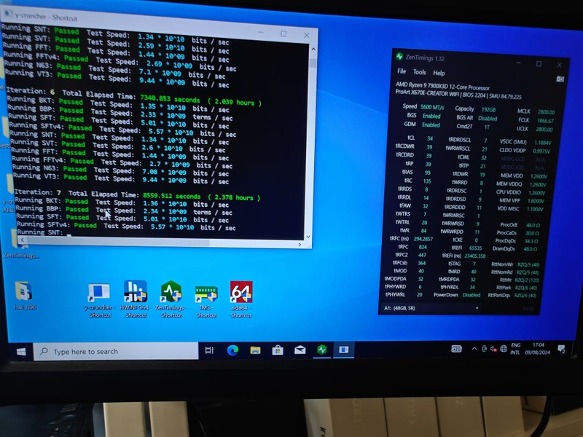Image resolution: width=583 pixels, height=437 pixels.
Task: Switch to ZenTimings via taskbar button
Action: coord(322,350)
